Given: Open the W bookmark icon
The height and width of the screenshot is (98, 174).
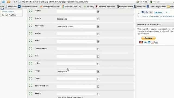Looking at the screenshot, I should [19, 7].
